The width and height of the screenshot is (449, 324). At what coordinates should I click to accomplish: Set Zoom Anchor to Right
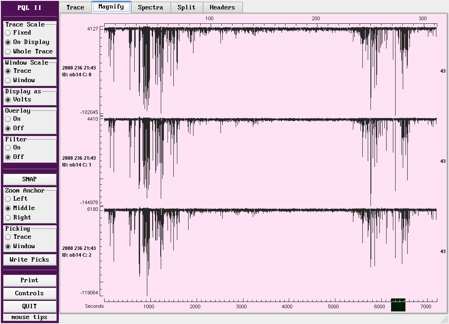8,218
